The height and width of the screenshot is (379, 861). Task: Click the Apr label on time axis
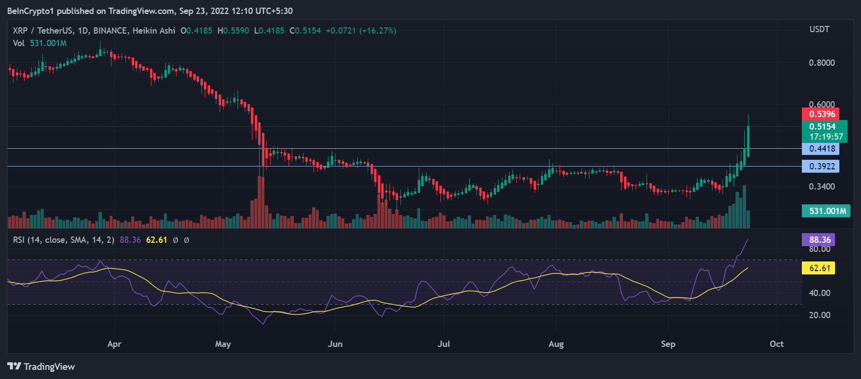click(114, 344)
